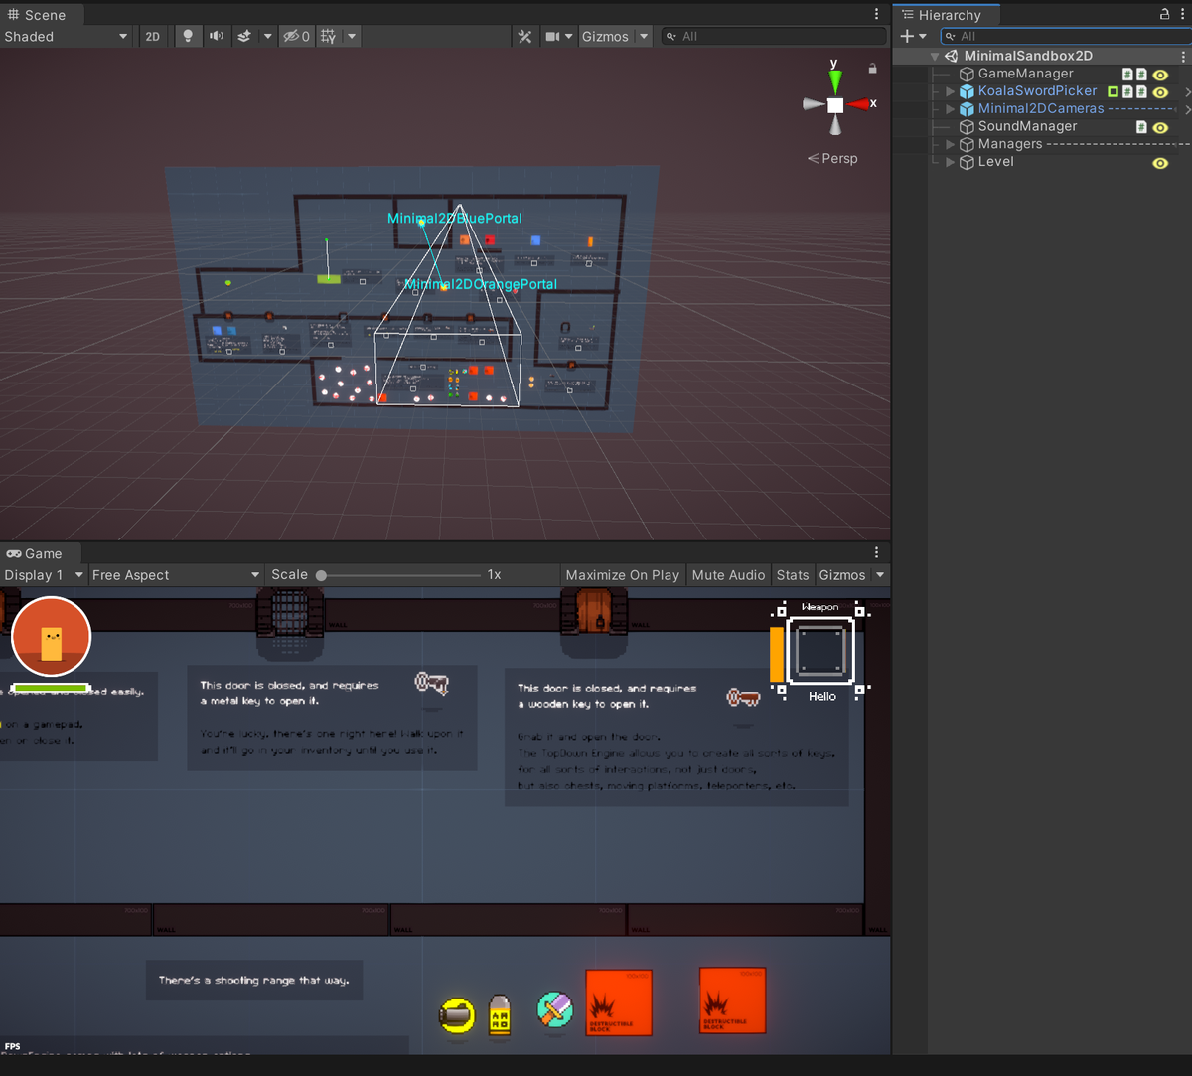
Task: Toggle scene gizmo rotation lock icon
Action: click(x=872, y=69)
